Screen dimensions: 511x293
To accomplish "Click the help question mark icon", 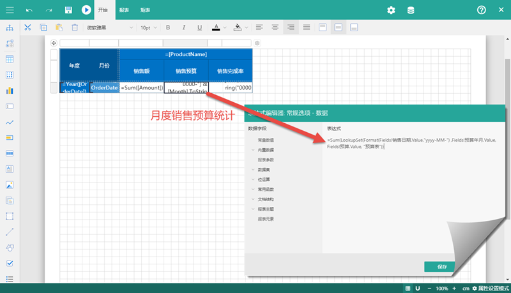I will point(482,10).
